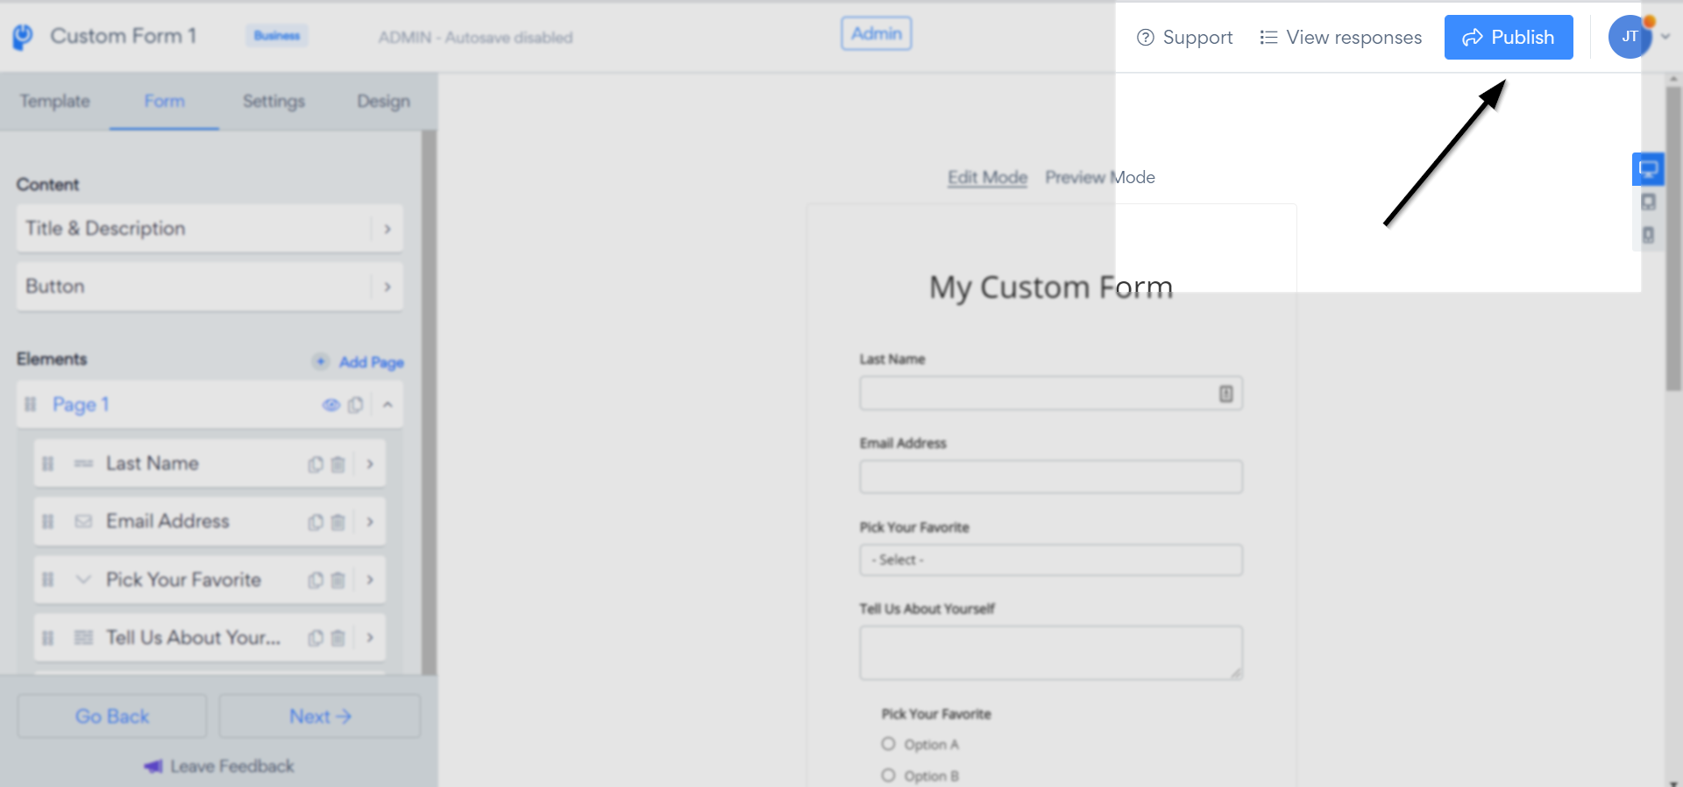Click the JT user avatar

(1630, 37)
